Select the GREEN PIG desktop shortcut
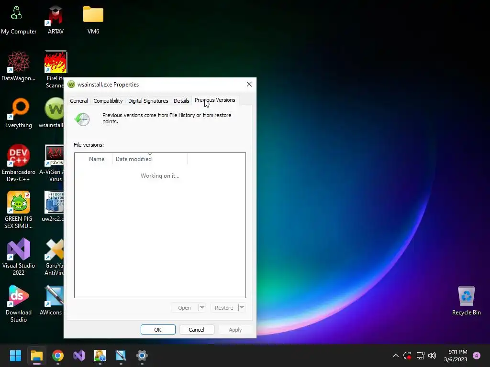 [18, 210]
